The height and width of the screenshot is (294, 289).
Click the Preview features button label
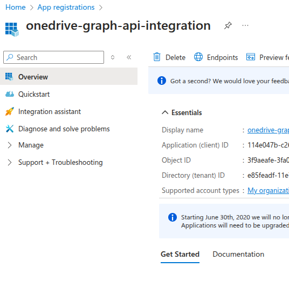tap(274, 57)
